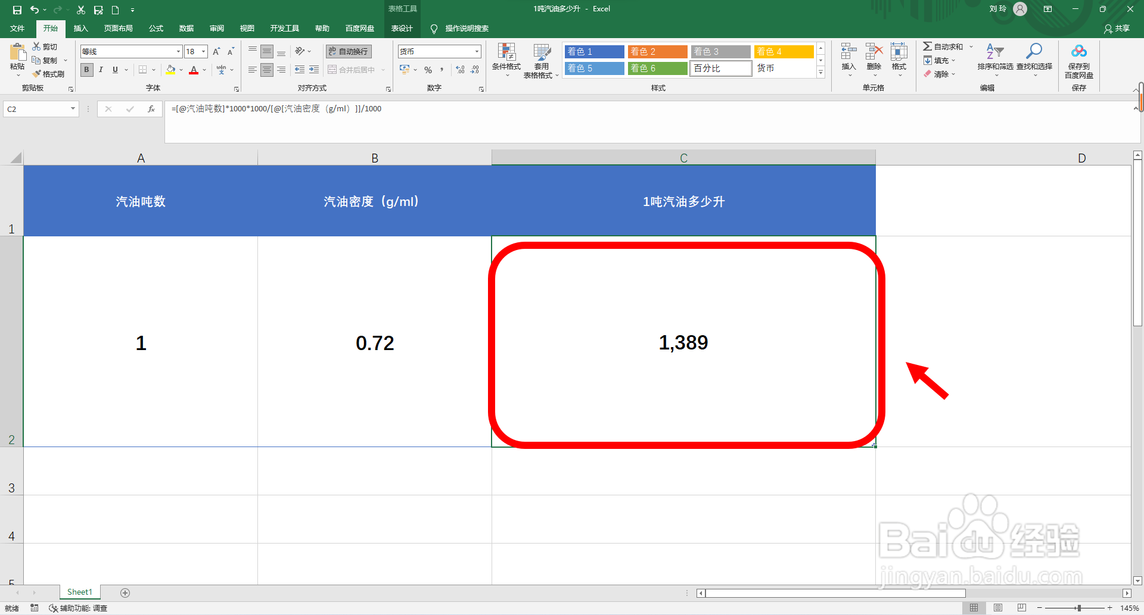This screenshot has height=615, width=1144.
Task: Click the zoom slider handle
Action: (x=1079, y=608)
